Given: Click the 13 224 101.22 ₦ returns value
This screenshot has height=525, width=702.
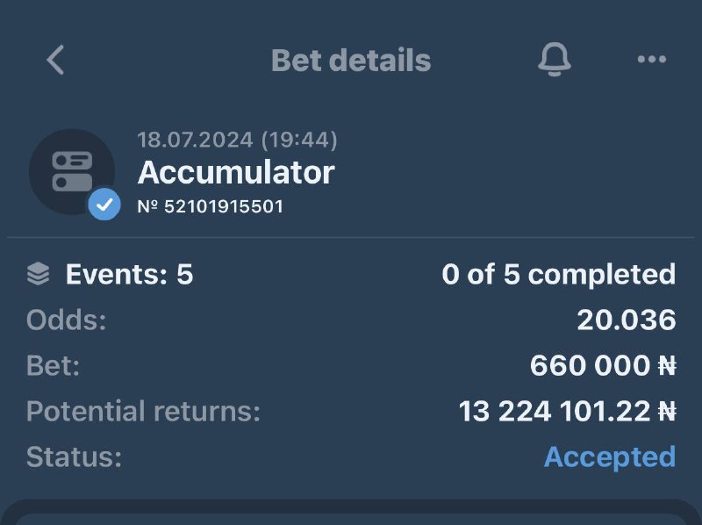Looking at the screenshot, I should [567, 412].
